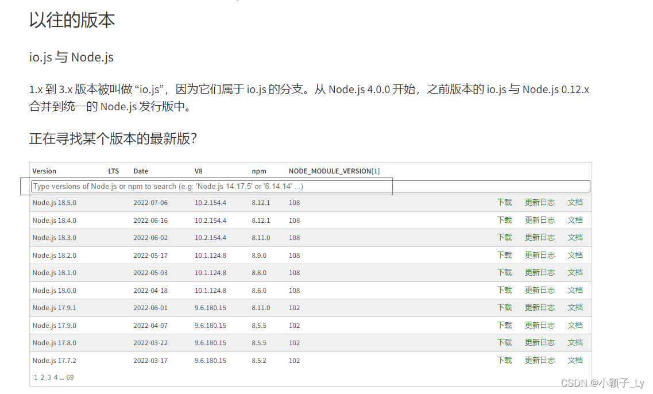This screenshot has height=394, width=653.
Task: Go to page 2 of versions
Action: (x=42, y=377)
